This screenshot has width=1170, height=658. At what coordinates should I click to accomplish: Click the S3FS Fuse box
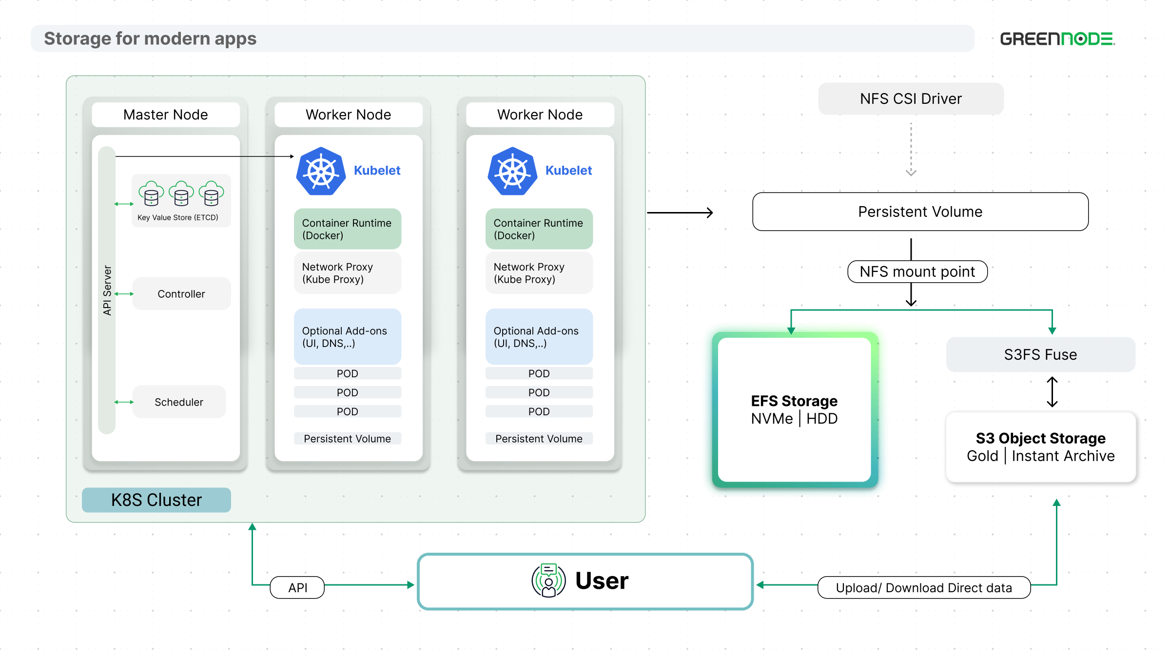point(1041,354)
